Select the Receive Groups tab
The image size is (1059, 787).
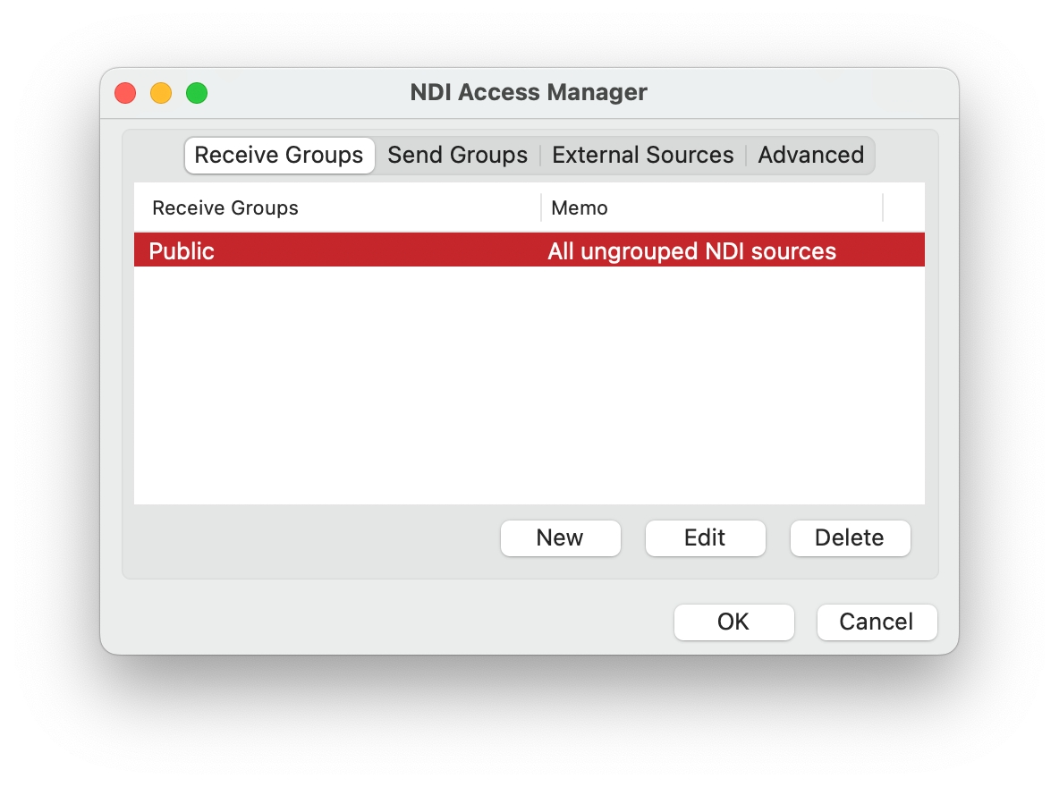279,155
